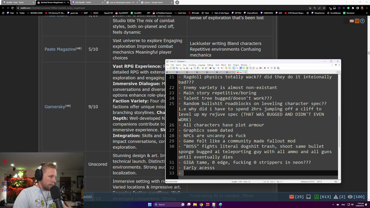Open the Gamersky review link
Image resolution: width=370 pixels, height=208 pixels.
tap(55, 106)
